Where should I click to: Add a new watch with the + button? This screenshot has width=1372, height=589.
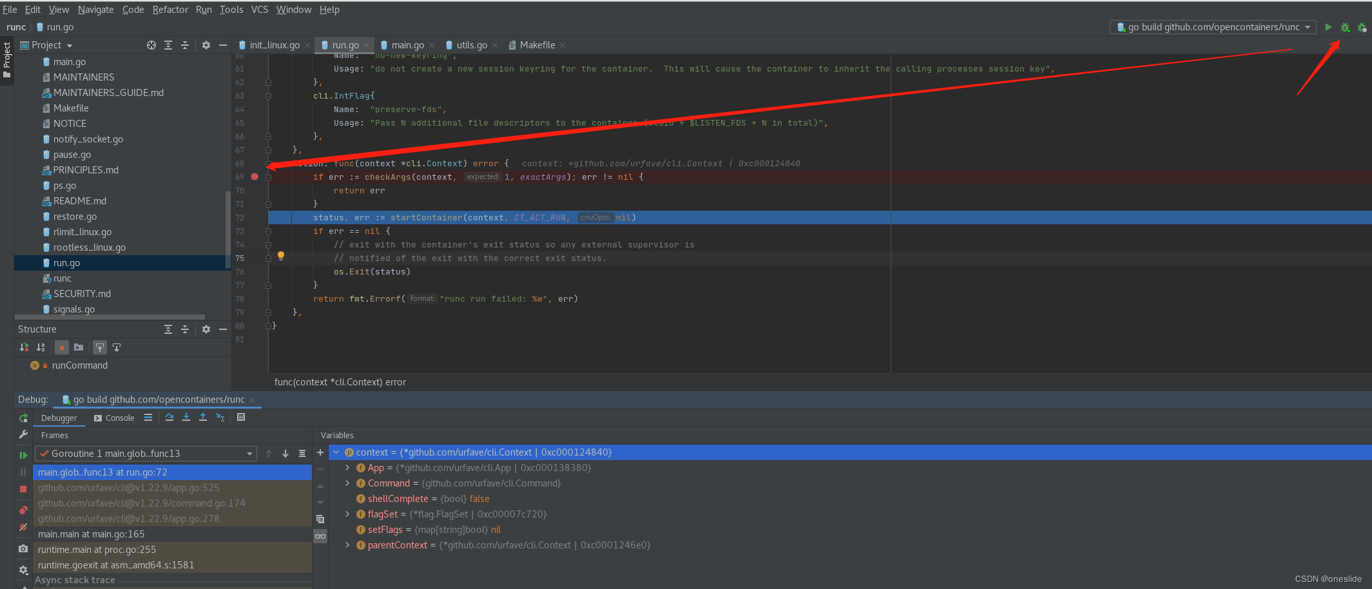point(320,453)
